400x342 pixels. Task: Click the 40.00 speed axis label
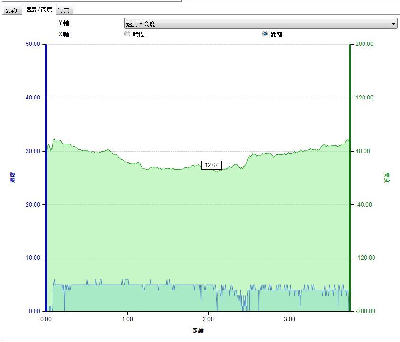coord(33,98)
